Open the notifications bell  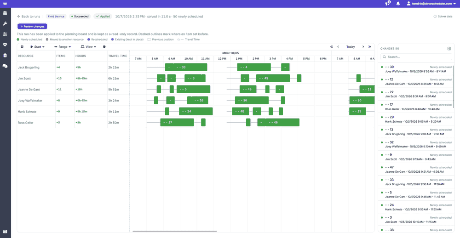click(x=398, y=4)
